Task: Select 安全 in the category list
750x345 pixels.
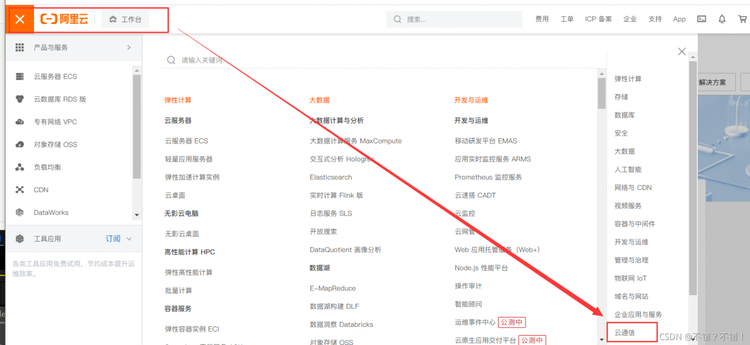Action: click(621, 133)
